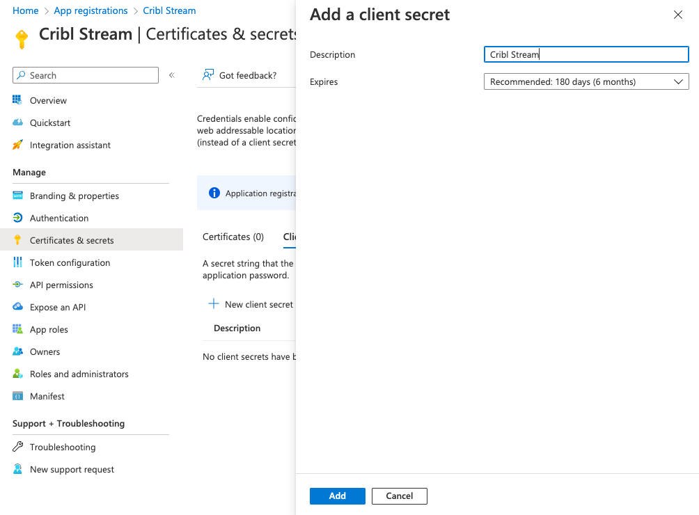This screenshot has height=515, width=699.
Task: Go to Authentication settings
Action: [60, 218]
